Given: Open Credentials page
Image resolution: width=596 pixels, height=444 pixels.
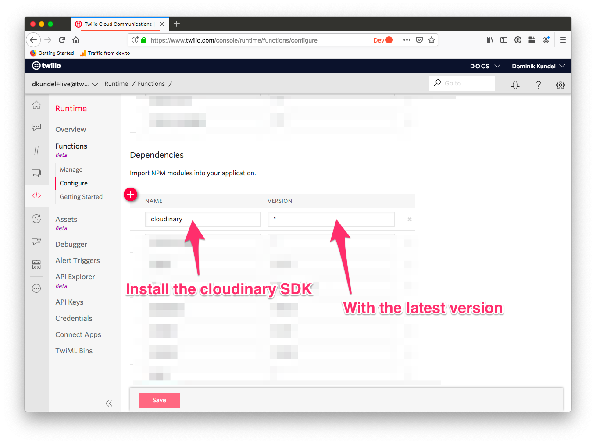Looking at the screenshot, I should (74, 318).
